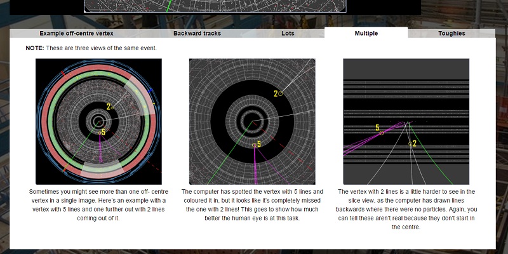The image size is (508, 254).
Task: Select vertex marker 5 in the zoomed middle image
Action: [x=255, y=145]
